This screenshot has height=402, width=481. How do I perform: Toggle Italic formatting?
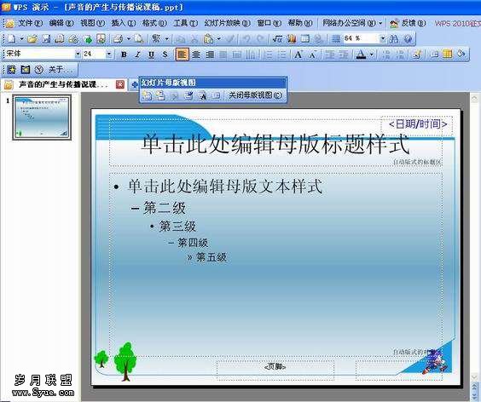click(x=137, y=55)
